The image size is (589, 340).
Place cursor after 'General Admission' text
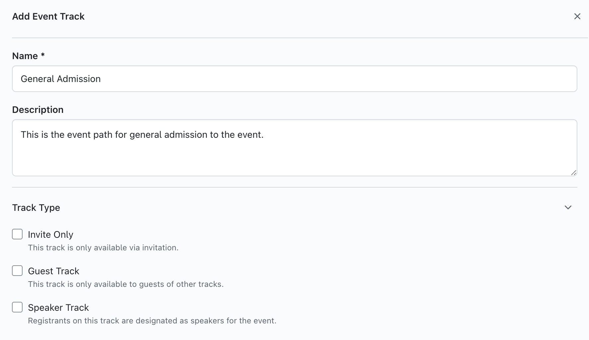point(101,79)
